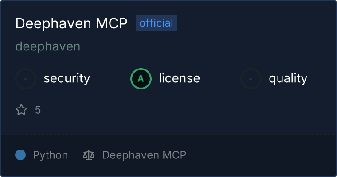The image size is (337, 177).
Task: Click the star count 5
Action: point(38,110)
